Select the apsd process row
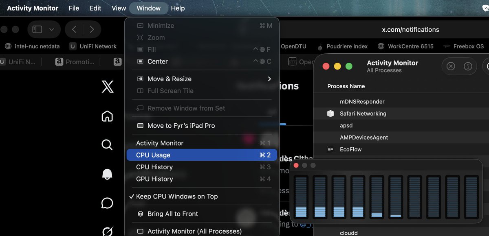The height and width of the screenshot is (236, 489). pos(401,125)
